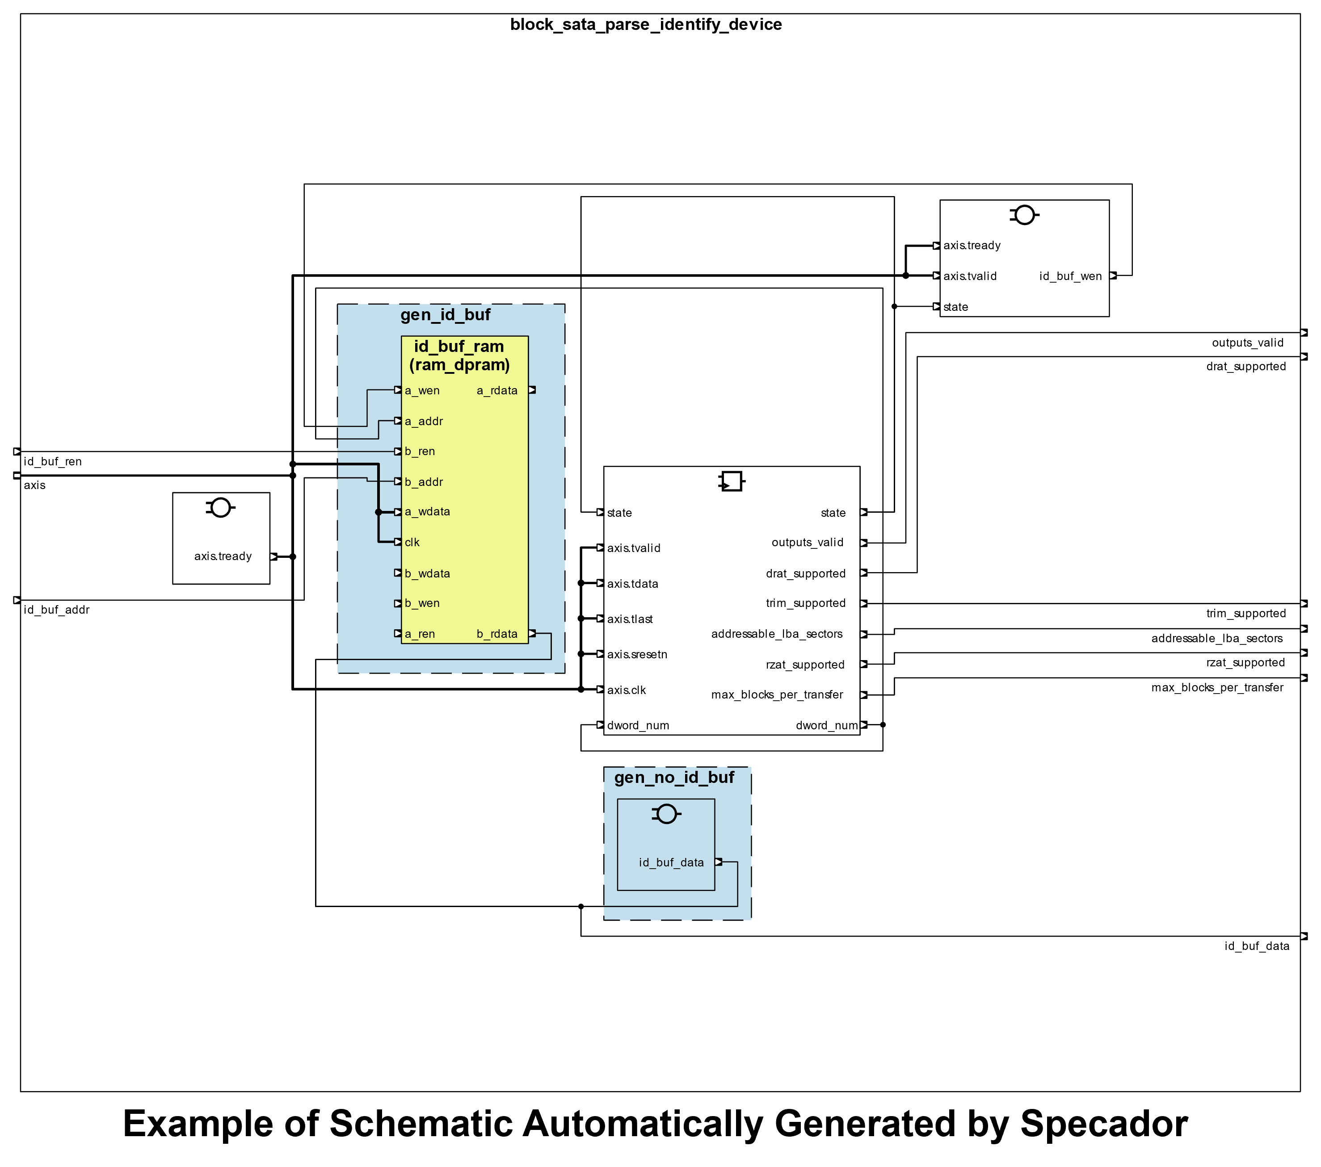
Task: Click the block_sata_parse_identify_device title
Action: point(646,25)
